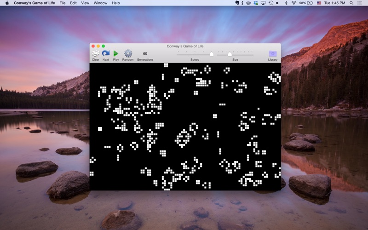Screen dimensions: 368x230
Task: Clear the Game of Life grid
Action: [x=96, y=55]
